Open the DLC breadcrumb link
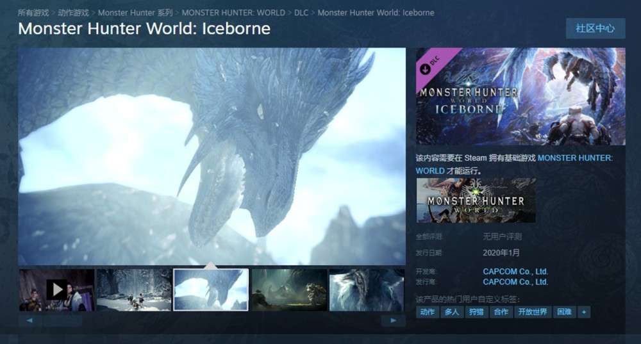The image size is (641, 344). [301, 13]
